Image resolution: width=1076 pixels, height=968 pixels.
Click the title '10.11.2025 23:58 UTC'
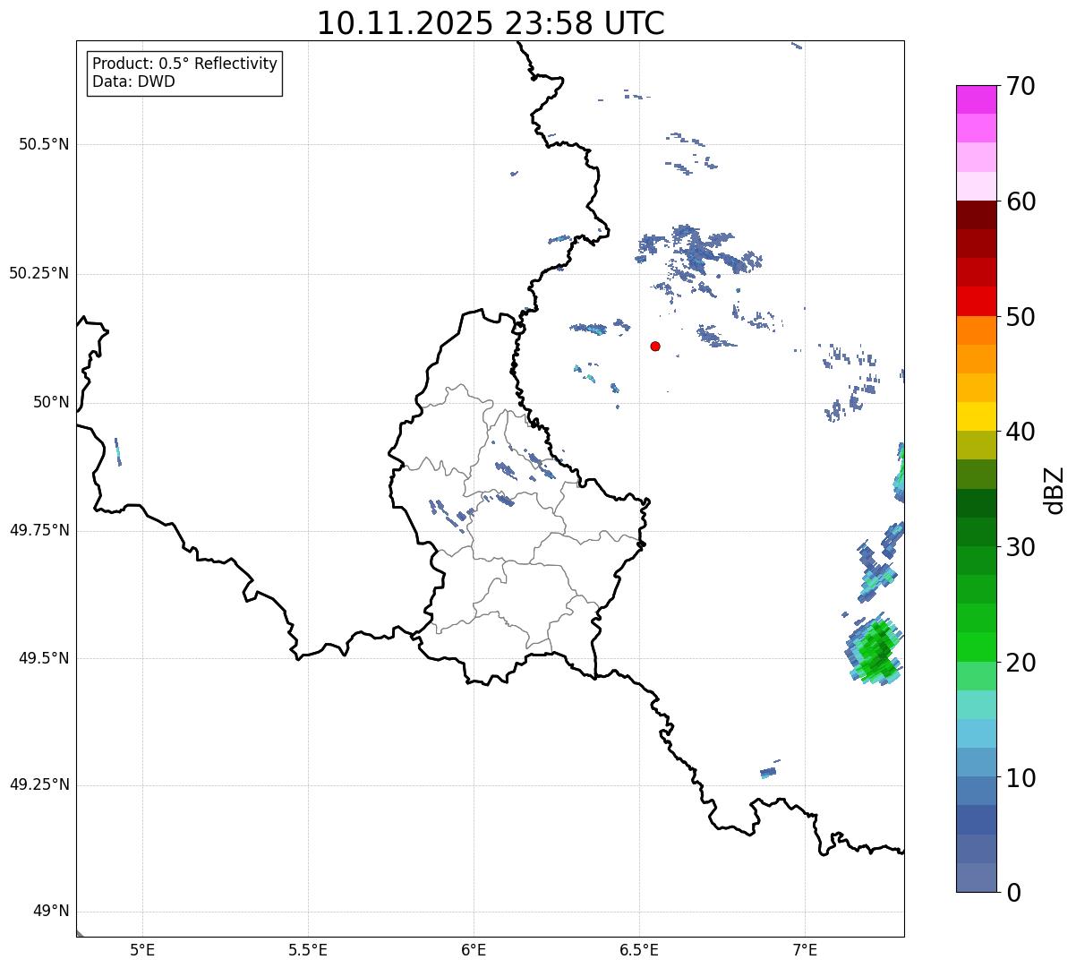491,23
